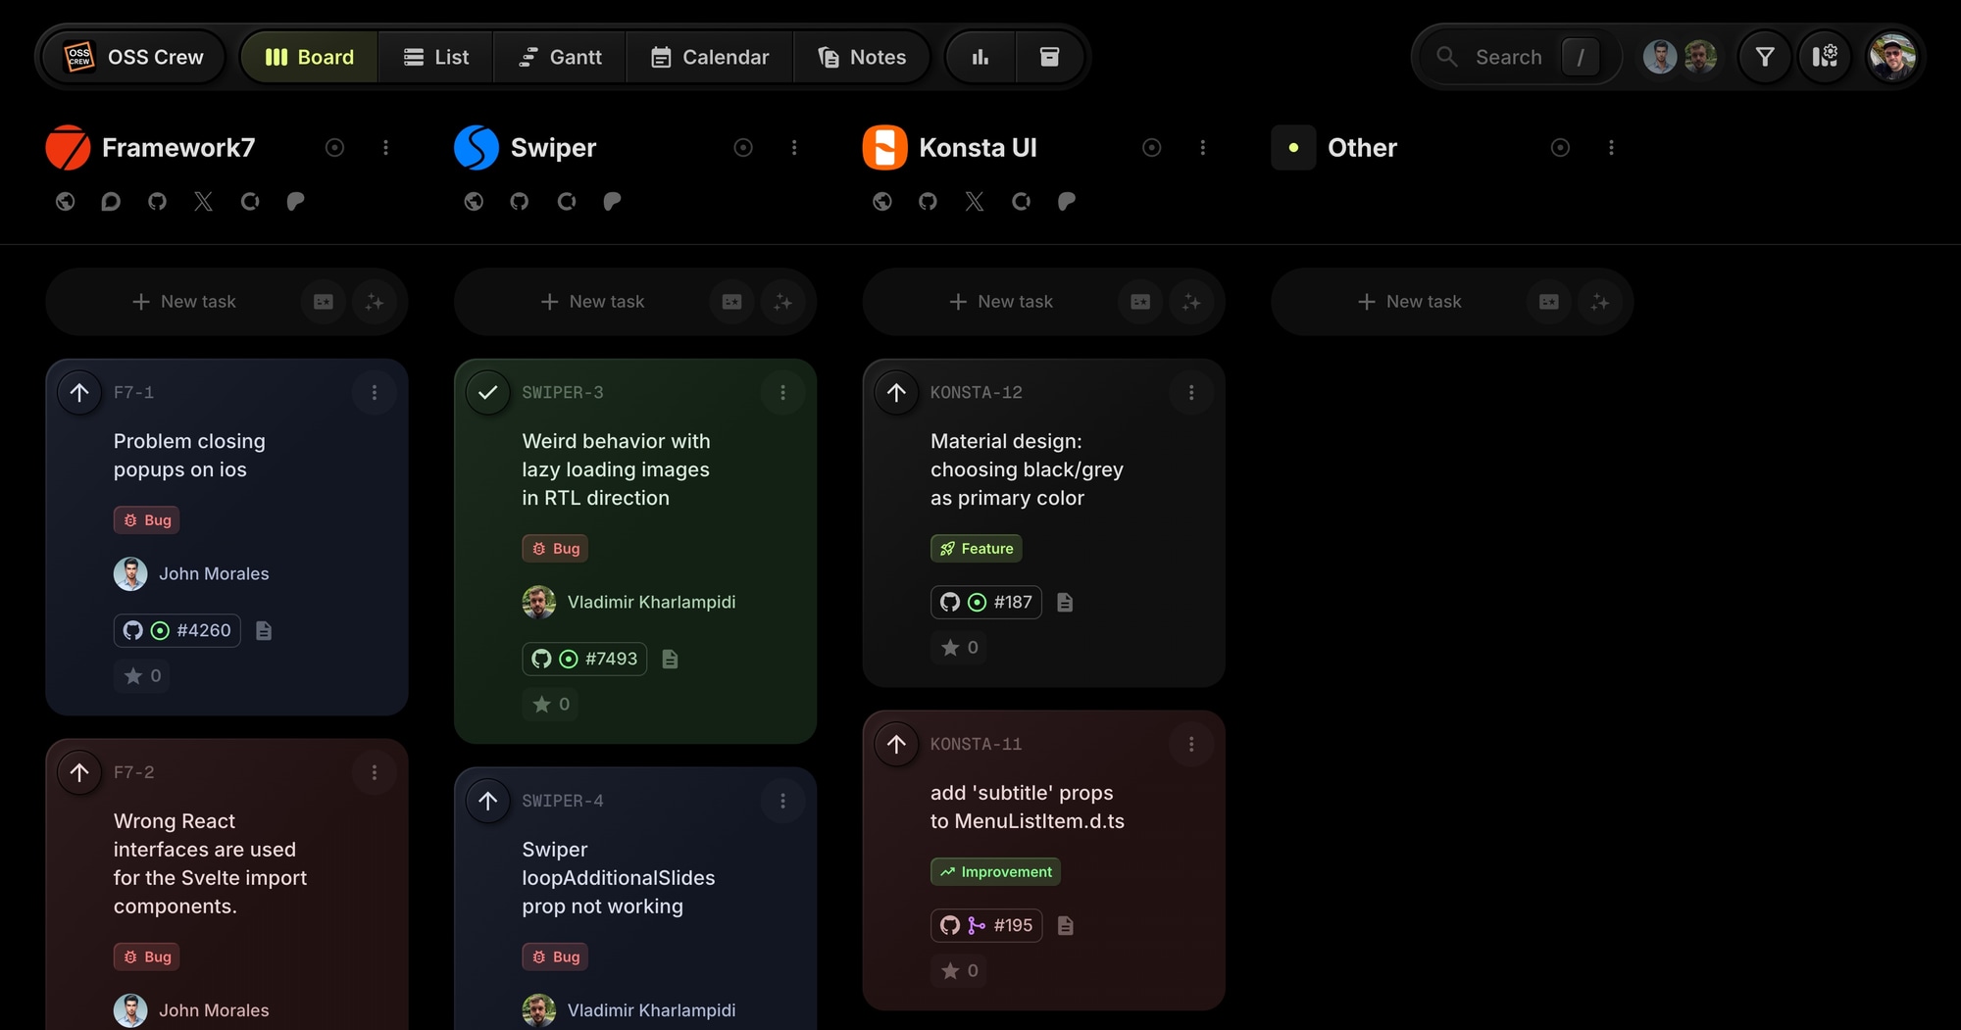Open the kebab menu on the Other column
This screenshot has height=1030, width=1961.
(x=1611, y=147)
